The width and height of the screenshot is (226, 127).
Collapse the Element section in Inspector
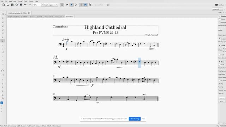click(219, 16)
